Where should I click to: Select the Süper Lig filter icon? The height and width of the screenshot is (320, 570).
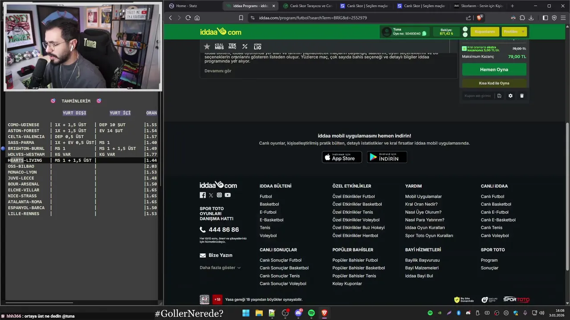[x=257, y=46]
